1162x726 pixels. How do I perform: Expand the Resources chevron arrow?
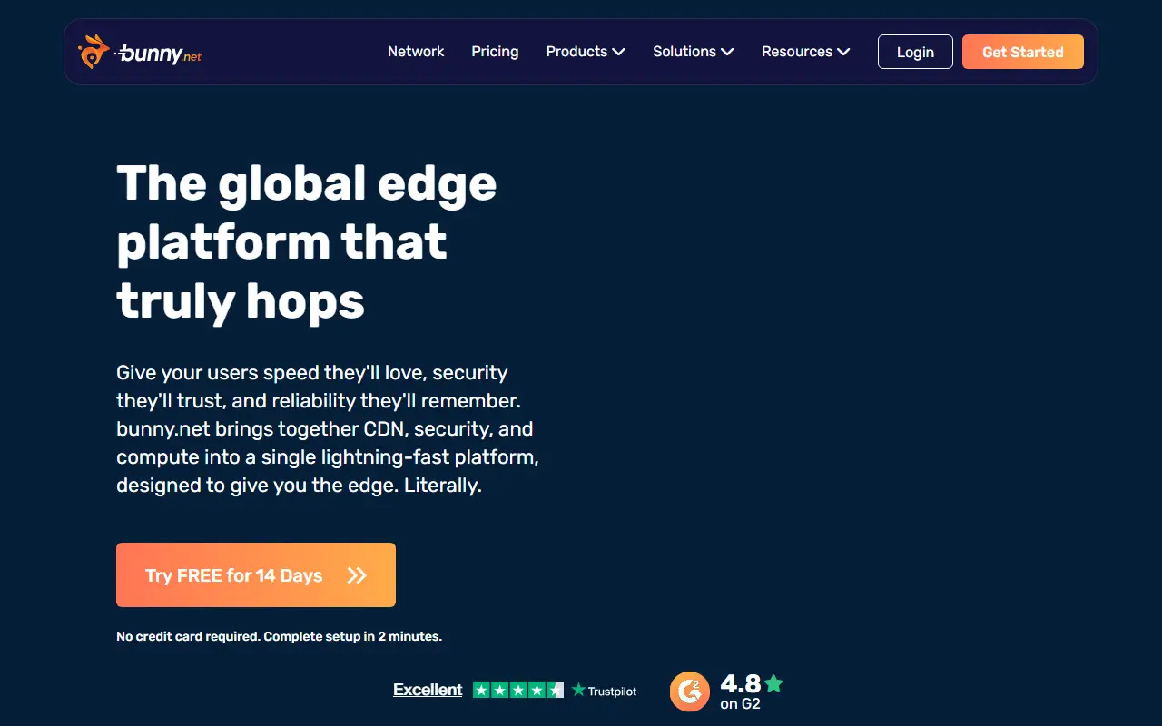pos(843,52)
